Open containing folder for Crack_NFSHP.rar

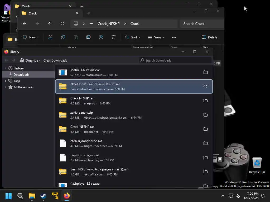point(205,129)
